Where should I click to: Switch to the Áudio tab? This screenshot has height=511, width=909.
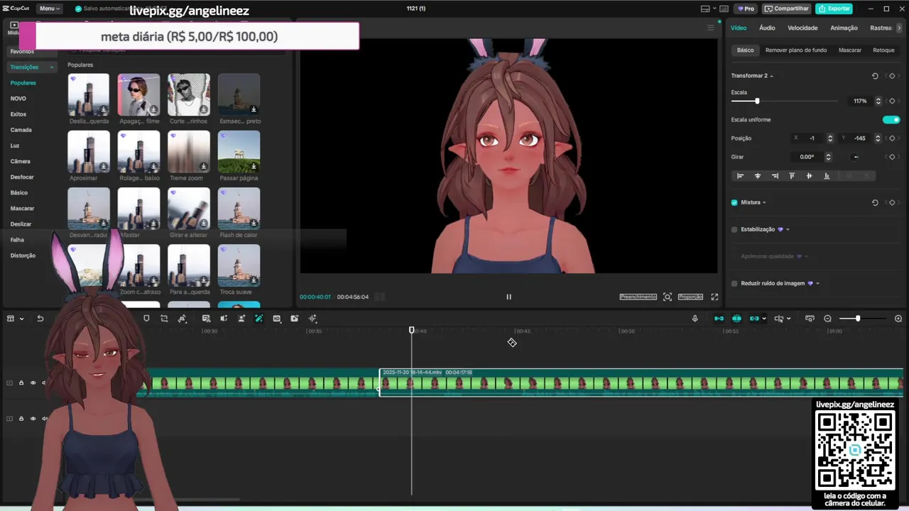coord(767,28)
